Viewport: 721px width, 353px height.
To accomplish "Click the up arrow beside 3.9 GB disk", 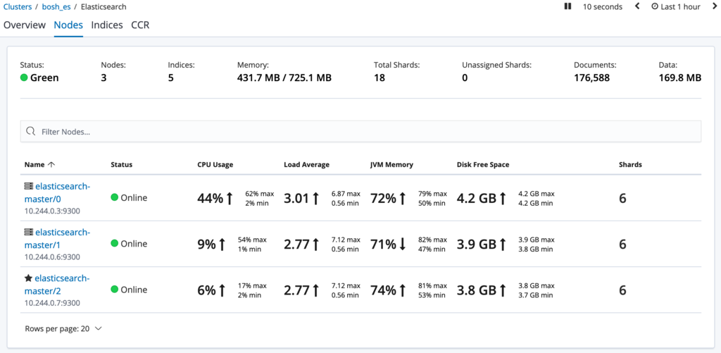I will point(503,244).
